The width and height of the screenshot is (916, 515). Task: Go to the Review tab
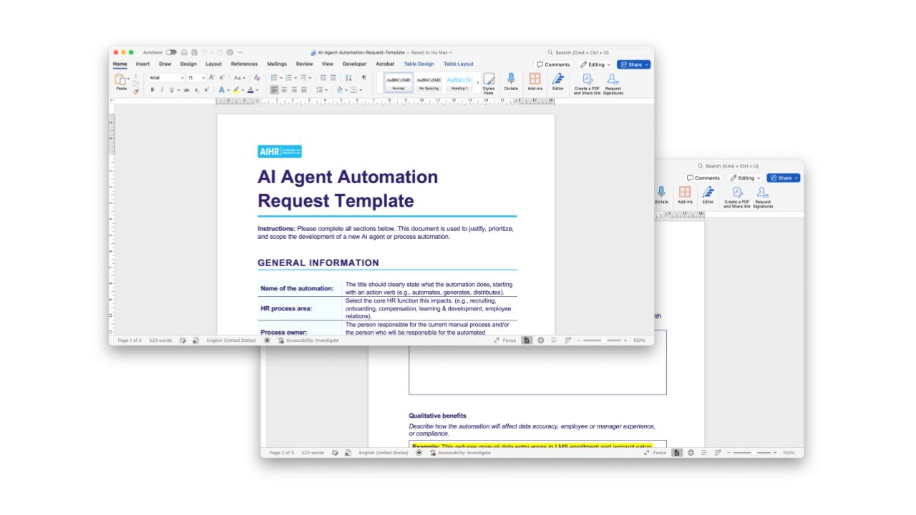304,64
